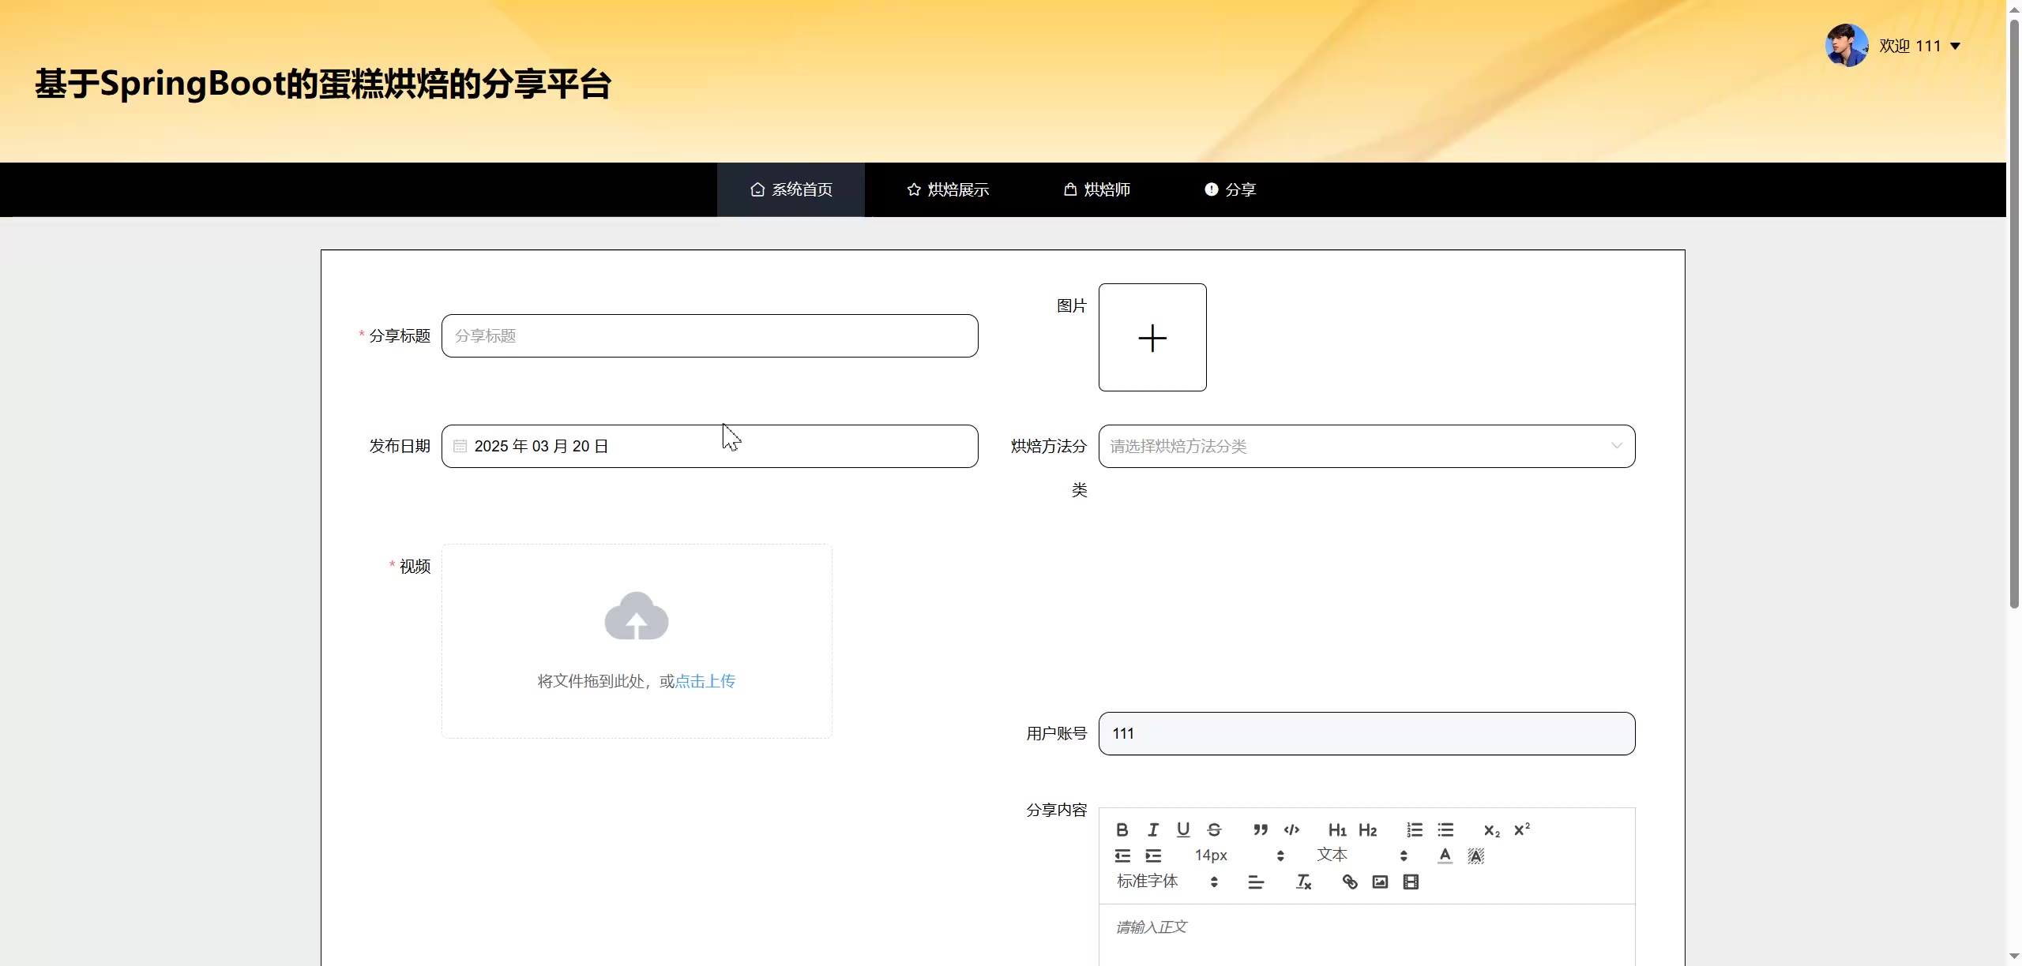Image resolution: width=2022 pixels, height=966 pixels.
Task: Click the plus box to add image
Action: pos(1152,337)
